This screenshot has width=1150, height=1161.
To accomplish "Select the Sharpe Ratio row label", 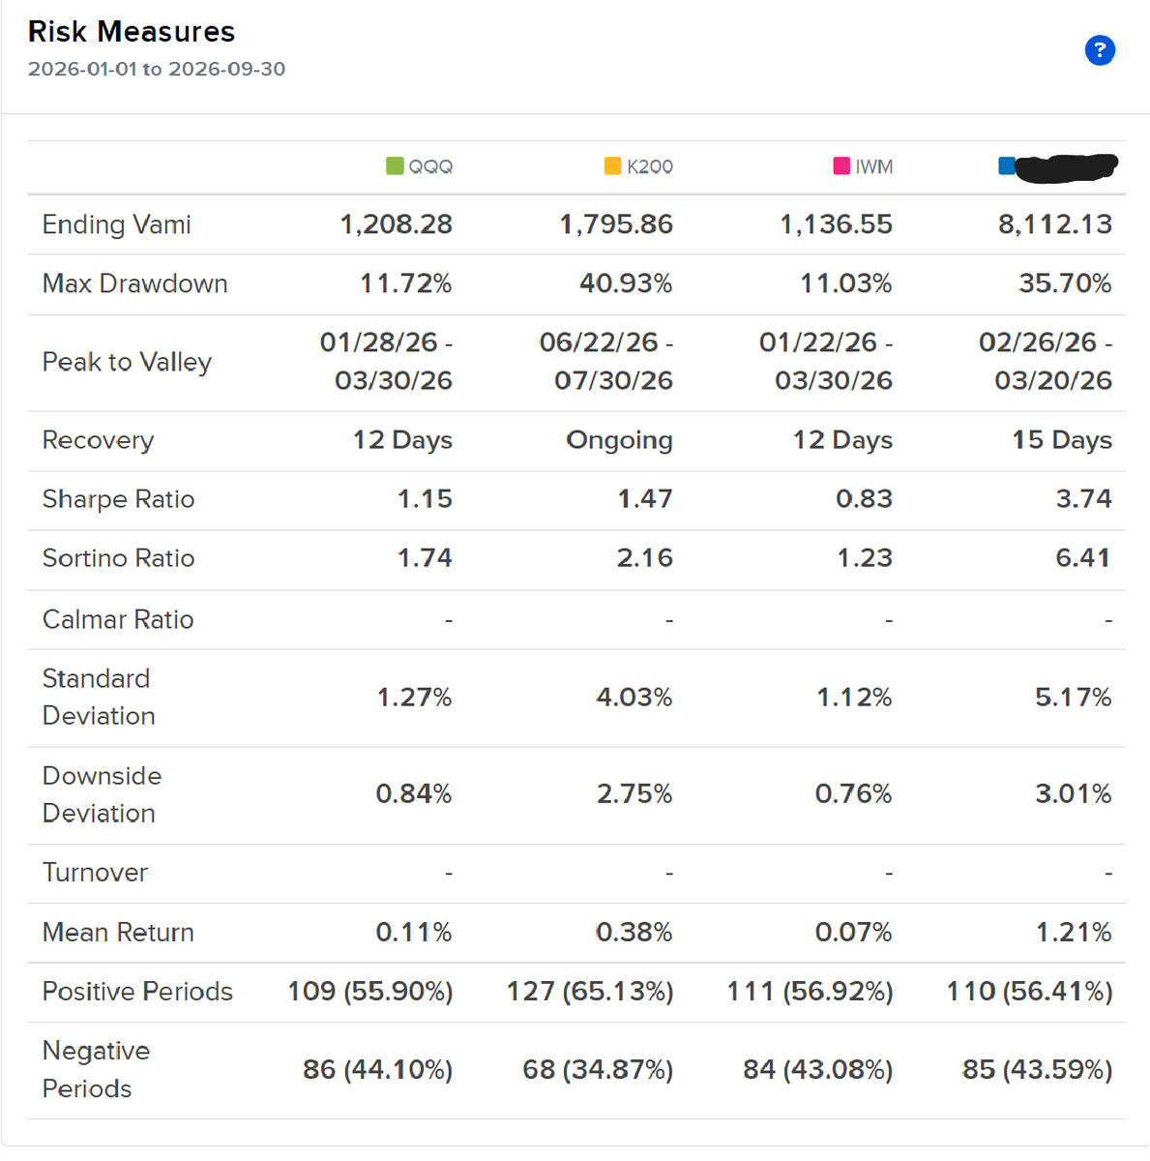I will 118,499.
